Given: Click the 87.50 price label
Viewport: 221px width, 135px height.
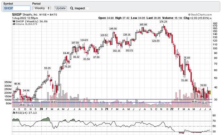Looking at the screenshot, I should [96, 57].
